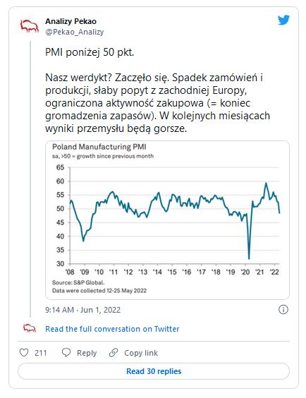
Task: Click the 2020 PMI trough on the chart
Action: (249, 258)
